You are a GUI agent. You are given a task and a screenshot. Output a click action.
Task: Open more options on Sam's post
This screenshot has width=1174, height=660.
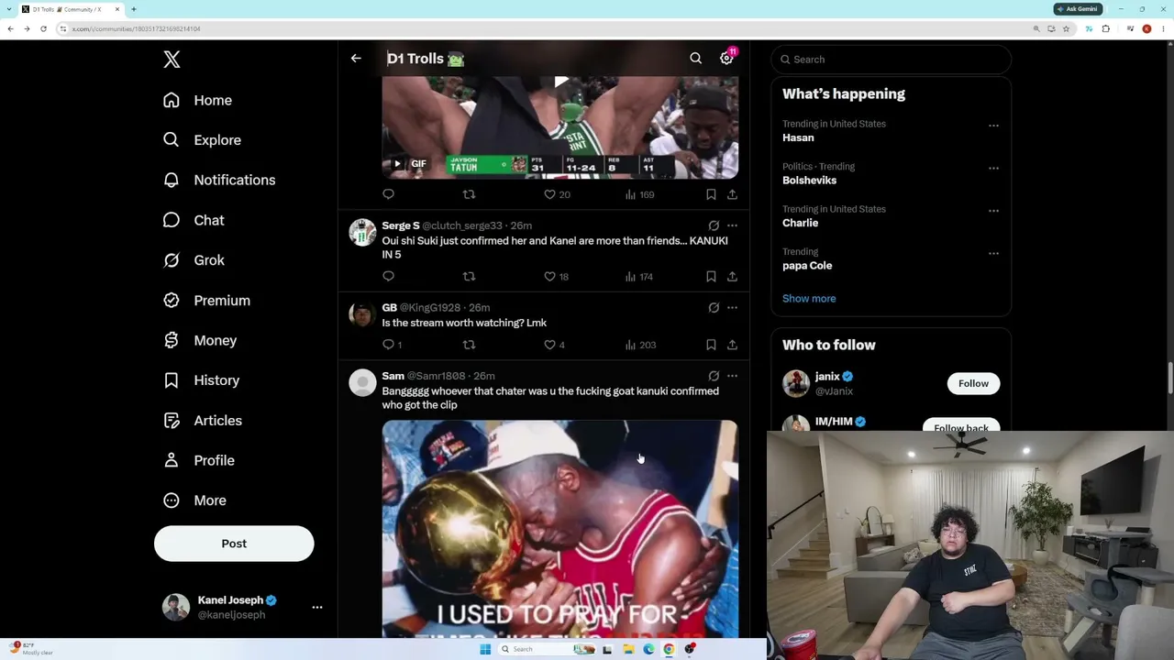click(732, 376)
